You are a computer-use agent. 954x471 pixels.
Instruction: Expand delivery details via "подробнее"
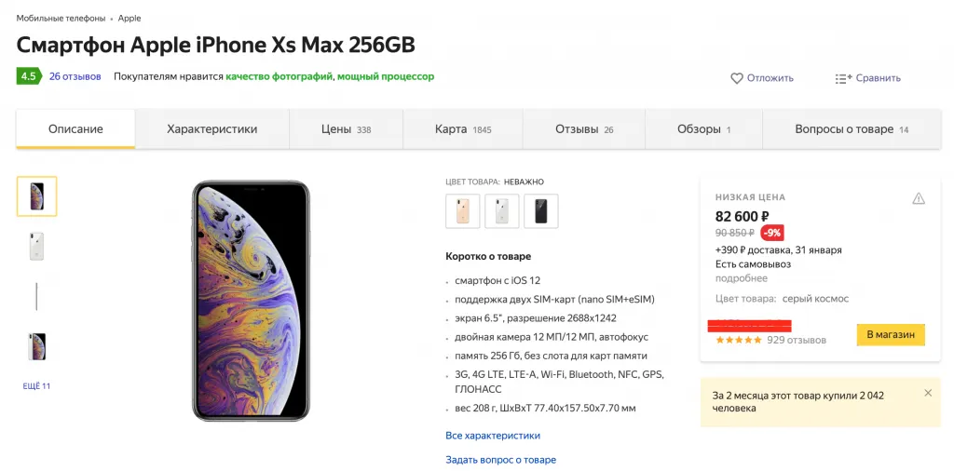pyautogui.click(x=742, y=278)
